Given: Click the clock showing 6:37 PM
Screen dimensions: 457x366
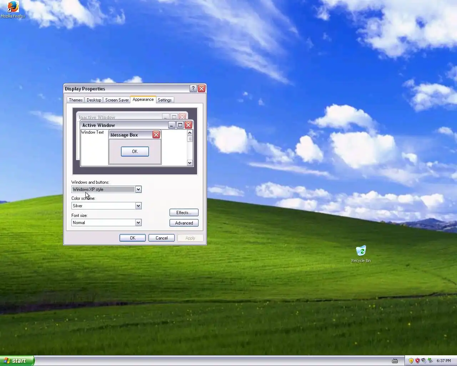Looking at the screenshot, I should 444,361.
